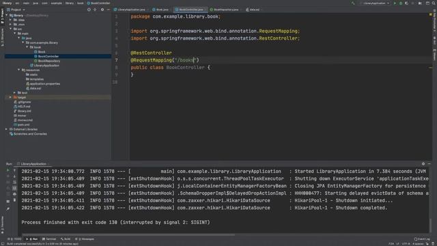Toggle Project side tool window tab
The image size is (437, 246).
coord(2,16)
